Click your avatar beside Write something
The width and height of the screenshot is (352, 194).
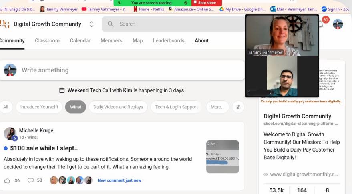point(10,70)
